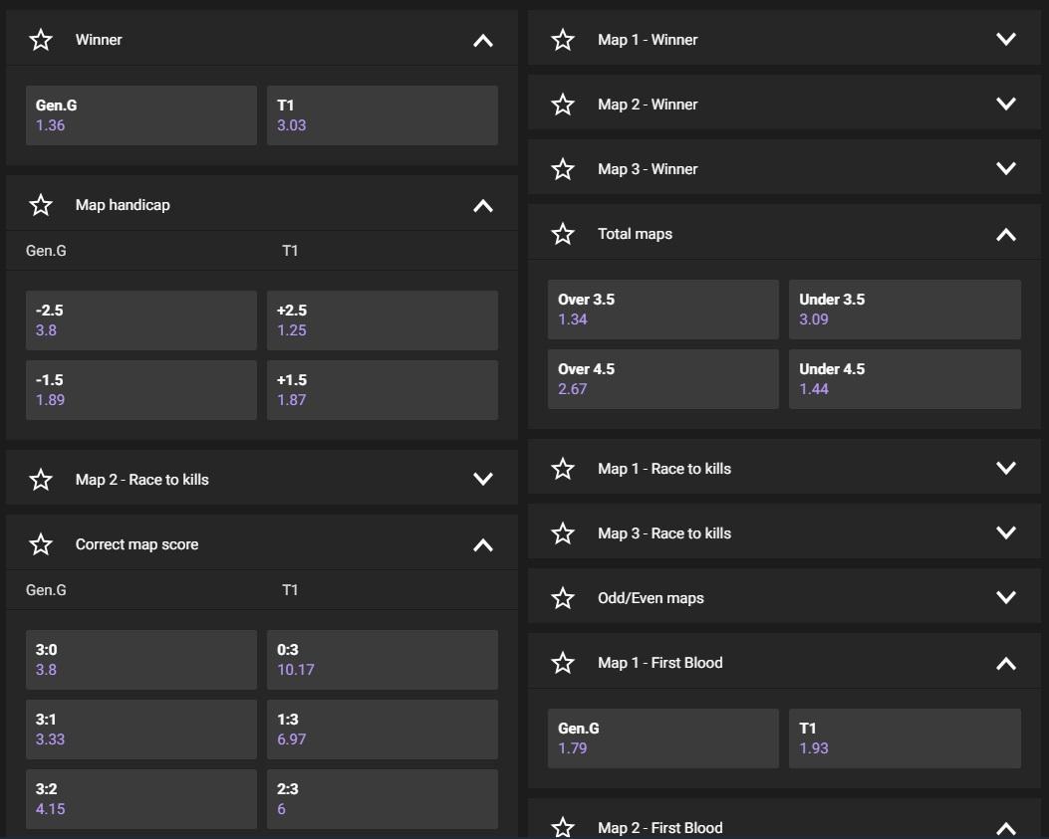
Task: Star the Map 2 - First Blood market
Action: [563, 828]
